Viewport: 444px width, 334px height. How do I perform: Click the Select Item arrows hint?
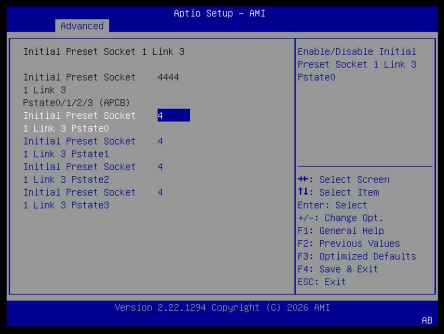pyautogui.click(x=338, y=192)
